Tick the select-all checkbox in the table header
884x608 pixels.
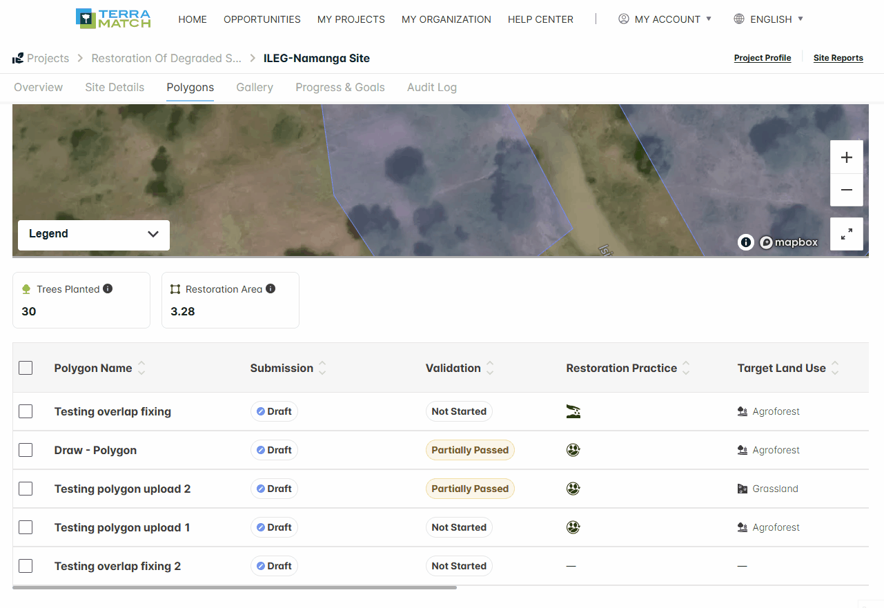(x=26, y=368)
